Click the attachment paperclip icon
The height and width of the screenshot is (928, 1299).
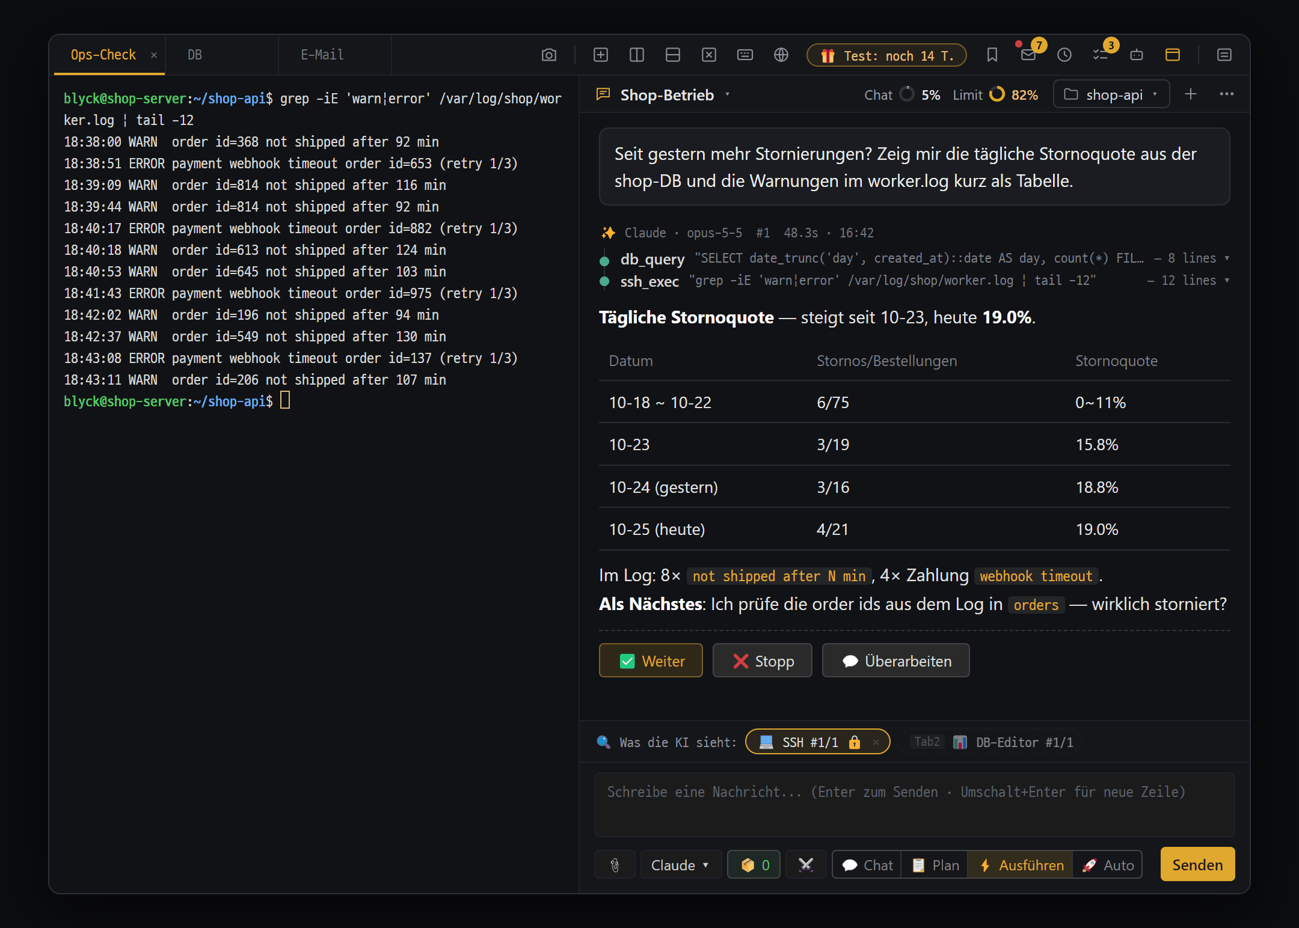coord(615,865)
